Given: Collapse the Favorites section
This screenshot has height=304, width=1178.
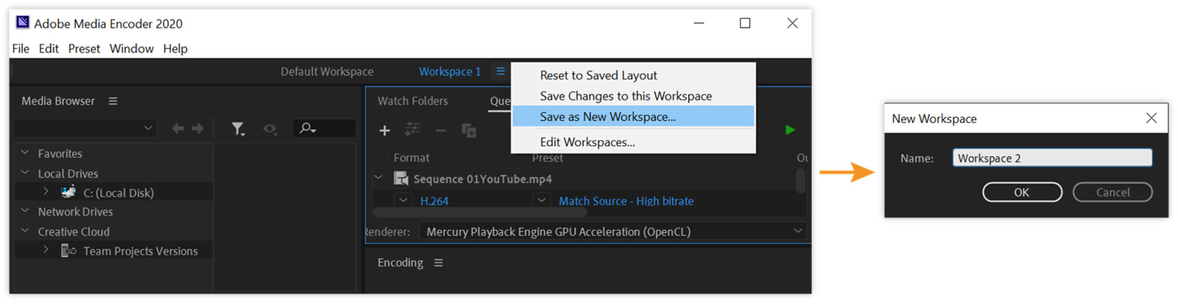Looking at the screenshot, I should click(x=25, y=153).
